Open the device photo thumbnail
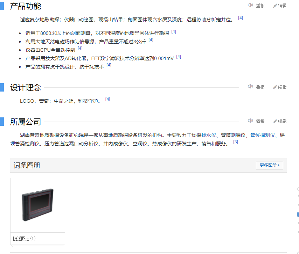 37,205
